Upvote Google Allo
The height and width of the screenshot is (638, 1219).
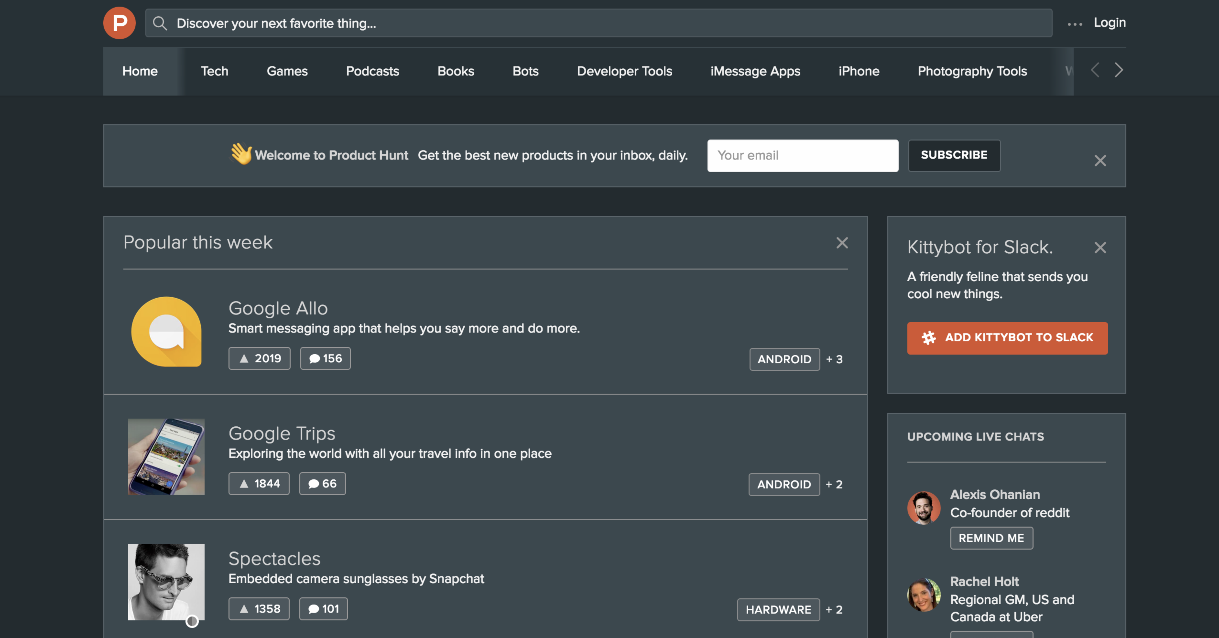point(259,358)
